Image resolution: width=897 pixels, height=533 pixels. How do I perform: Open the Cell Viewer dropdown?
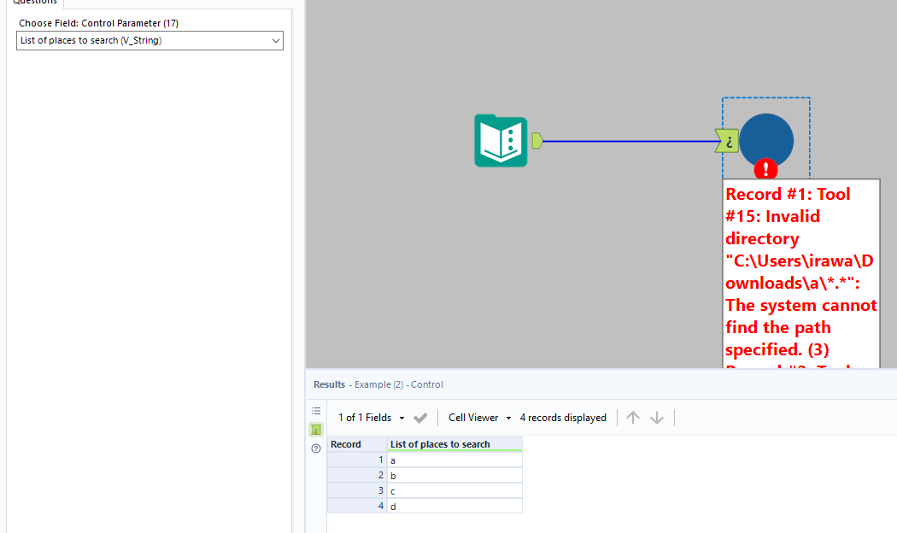click(x=478, y=417)
